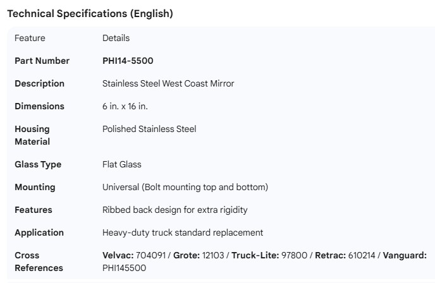
Task: Select the Glass Type row label
Action: (38, 164)
